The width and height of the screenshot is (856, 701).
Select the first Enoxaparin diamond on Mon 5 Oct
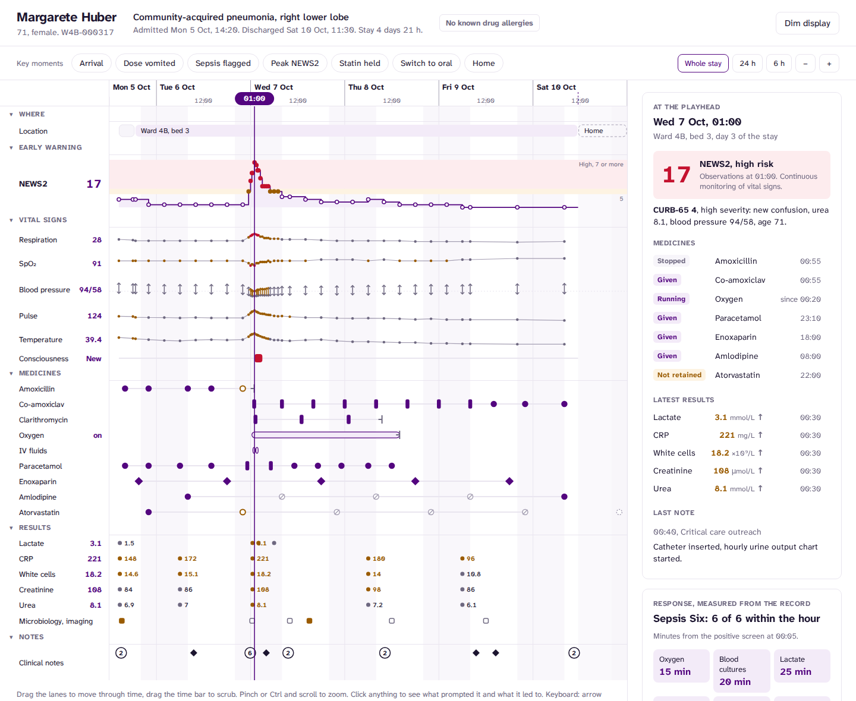coord(139,481)
